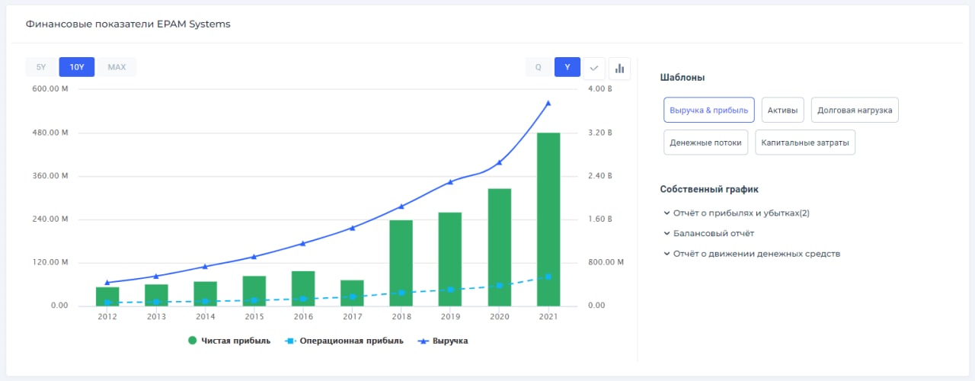Click the 600.00 M axis value

[x=49, y=89]
